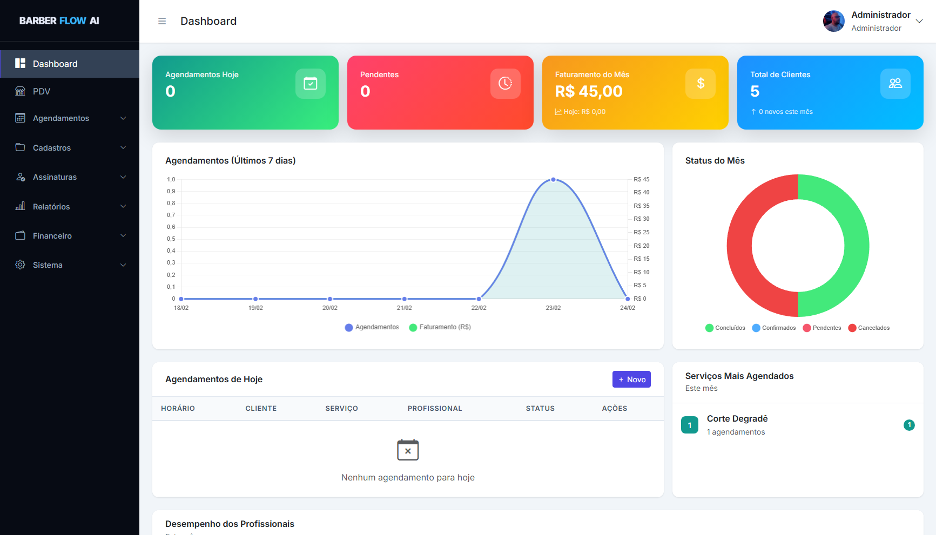Select the PDV cash register icon
936x535 pixels.
20,91
